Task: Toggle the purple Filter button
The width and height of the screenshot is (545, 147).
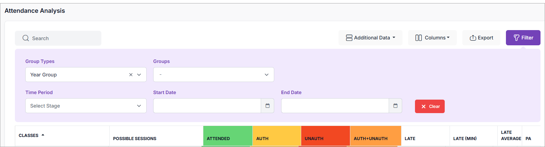Action: (x=523, y=38)
